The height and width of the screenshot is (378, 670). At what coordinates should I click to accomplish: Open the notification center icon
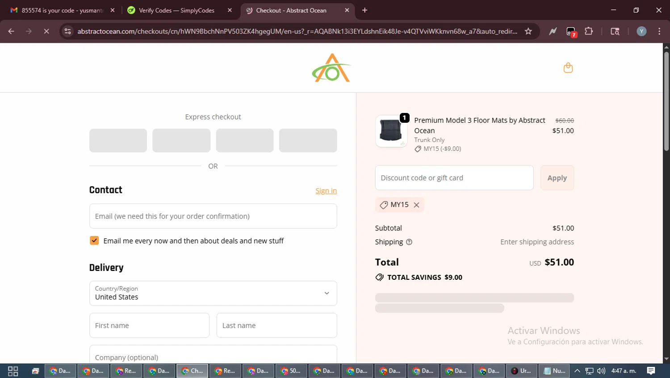[x=651, y=371]
